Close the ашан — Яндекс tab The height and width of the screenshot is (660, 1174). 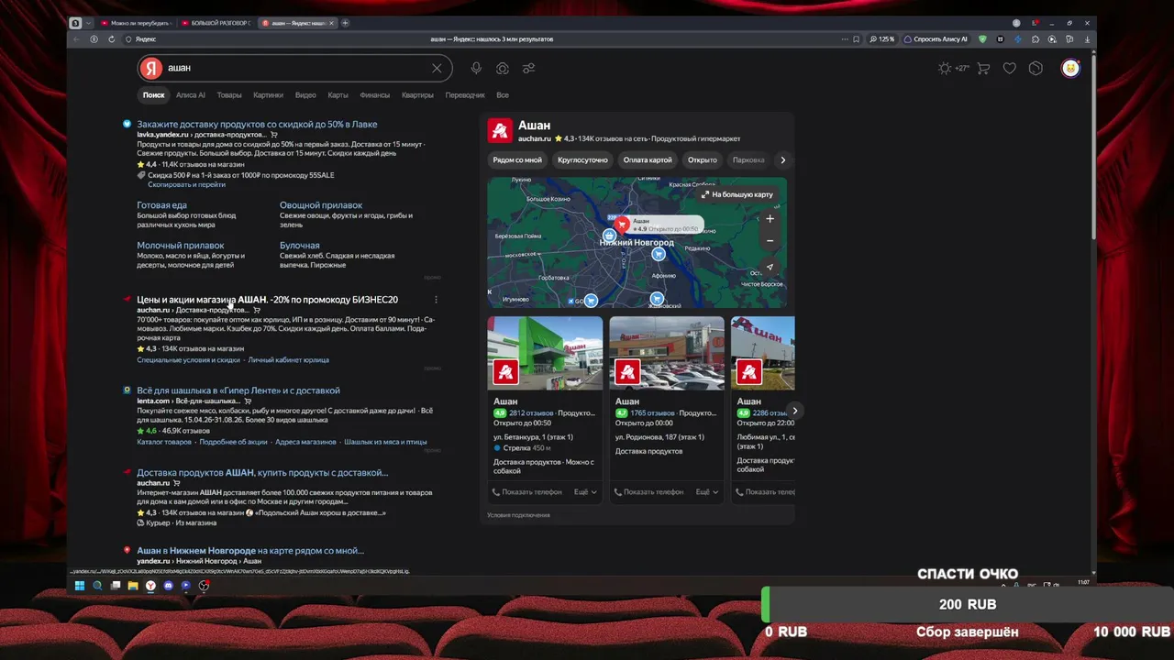coord(332,23)
